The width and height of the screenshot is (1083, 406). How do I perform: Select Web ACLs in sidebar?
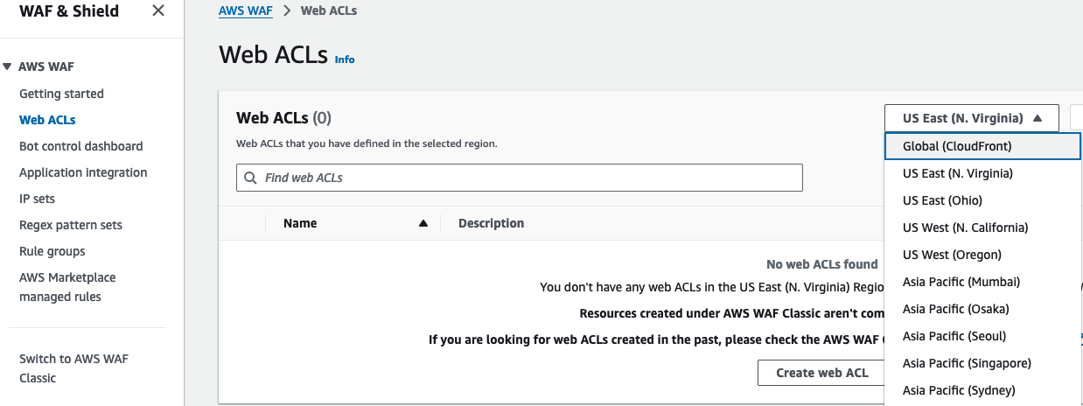[x=47, y=120]
